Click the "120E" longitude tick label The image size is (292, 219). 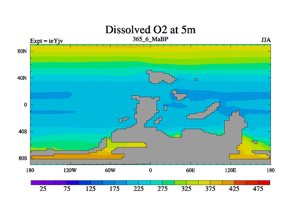230,170
